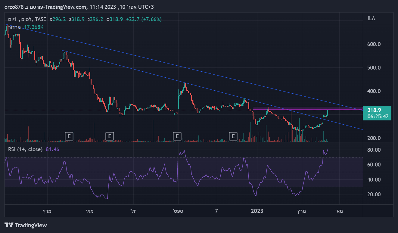Click the 600.0 price axis label

click(374, 44)
